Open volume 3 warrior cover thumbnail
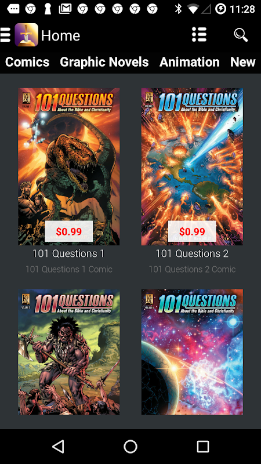This screenshot has width=261, height=464. coord(69,352)
